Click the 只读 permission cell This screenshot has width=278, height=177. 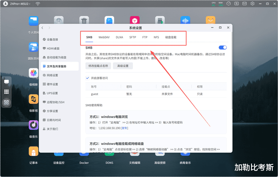coord(200,94)
